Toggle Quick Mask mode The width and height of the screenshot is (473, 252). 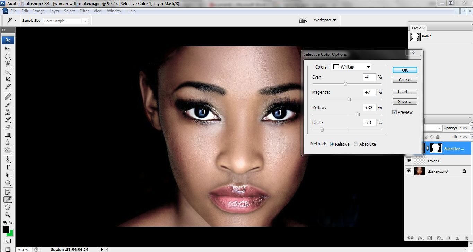pos(8,241)
